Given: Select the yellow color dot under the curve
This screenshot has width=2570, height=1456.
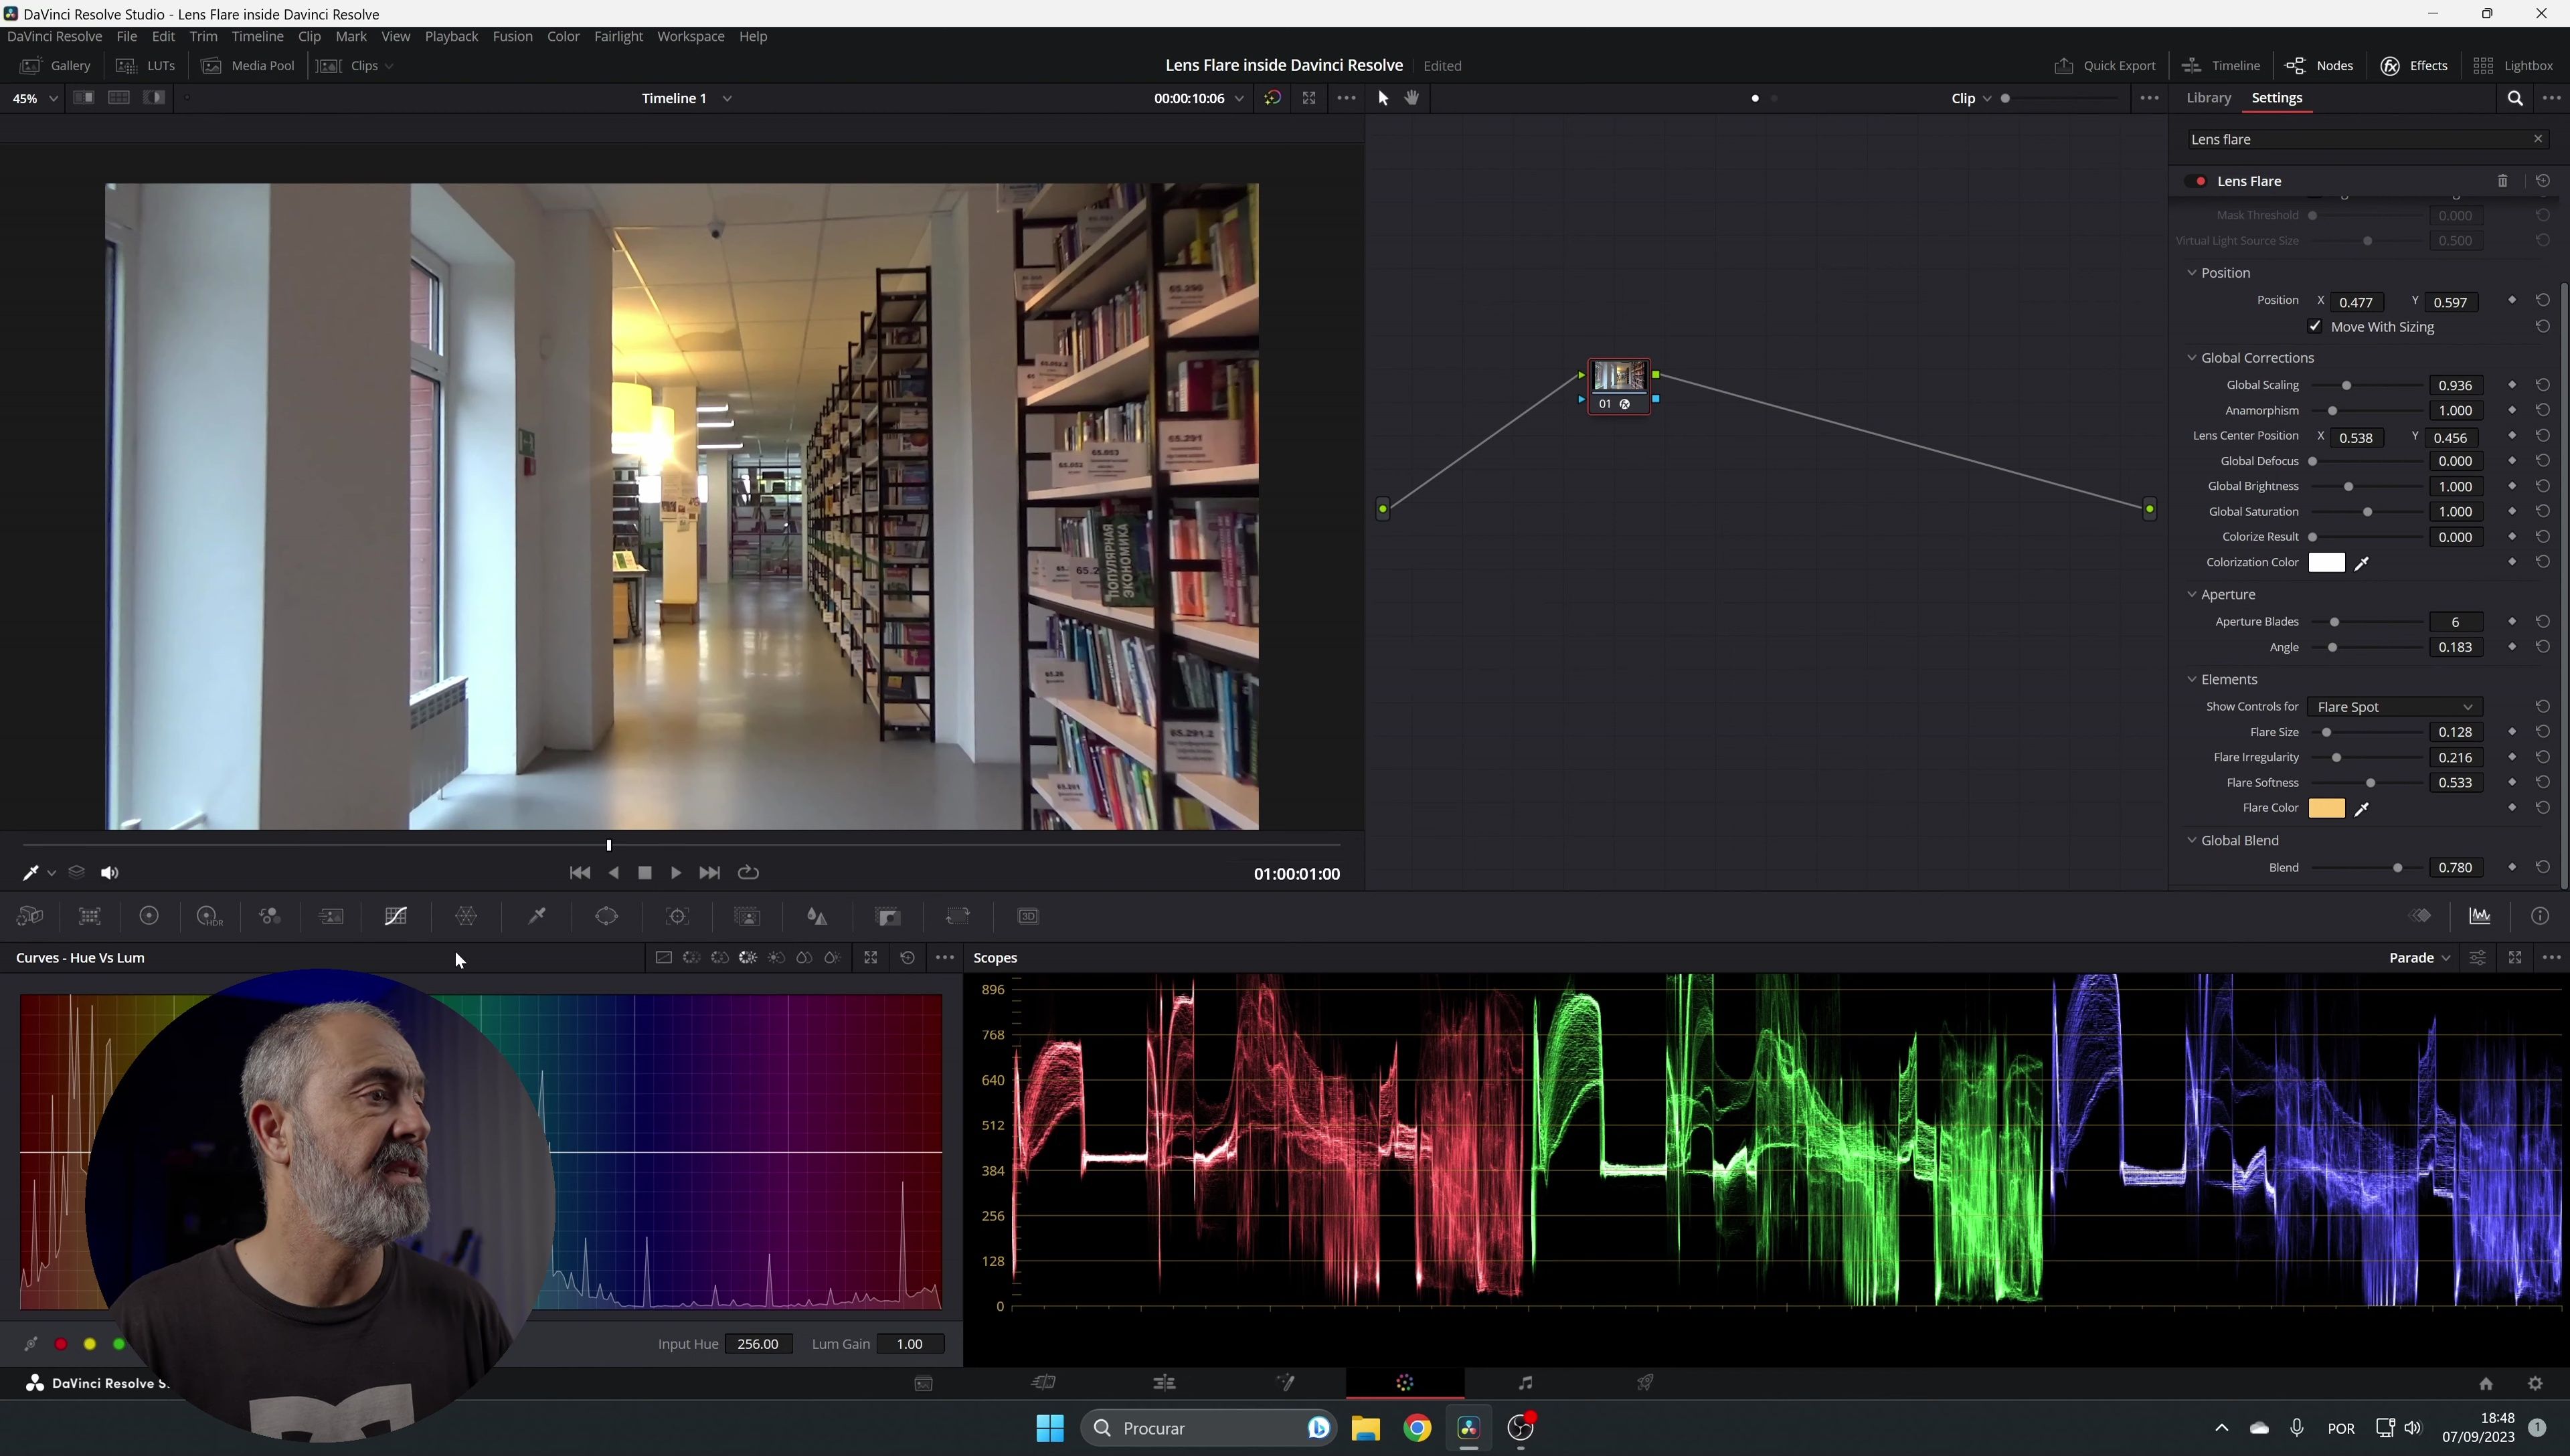Looking at the screenshot, I should pyautogui.click(x=90, y=1344).
